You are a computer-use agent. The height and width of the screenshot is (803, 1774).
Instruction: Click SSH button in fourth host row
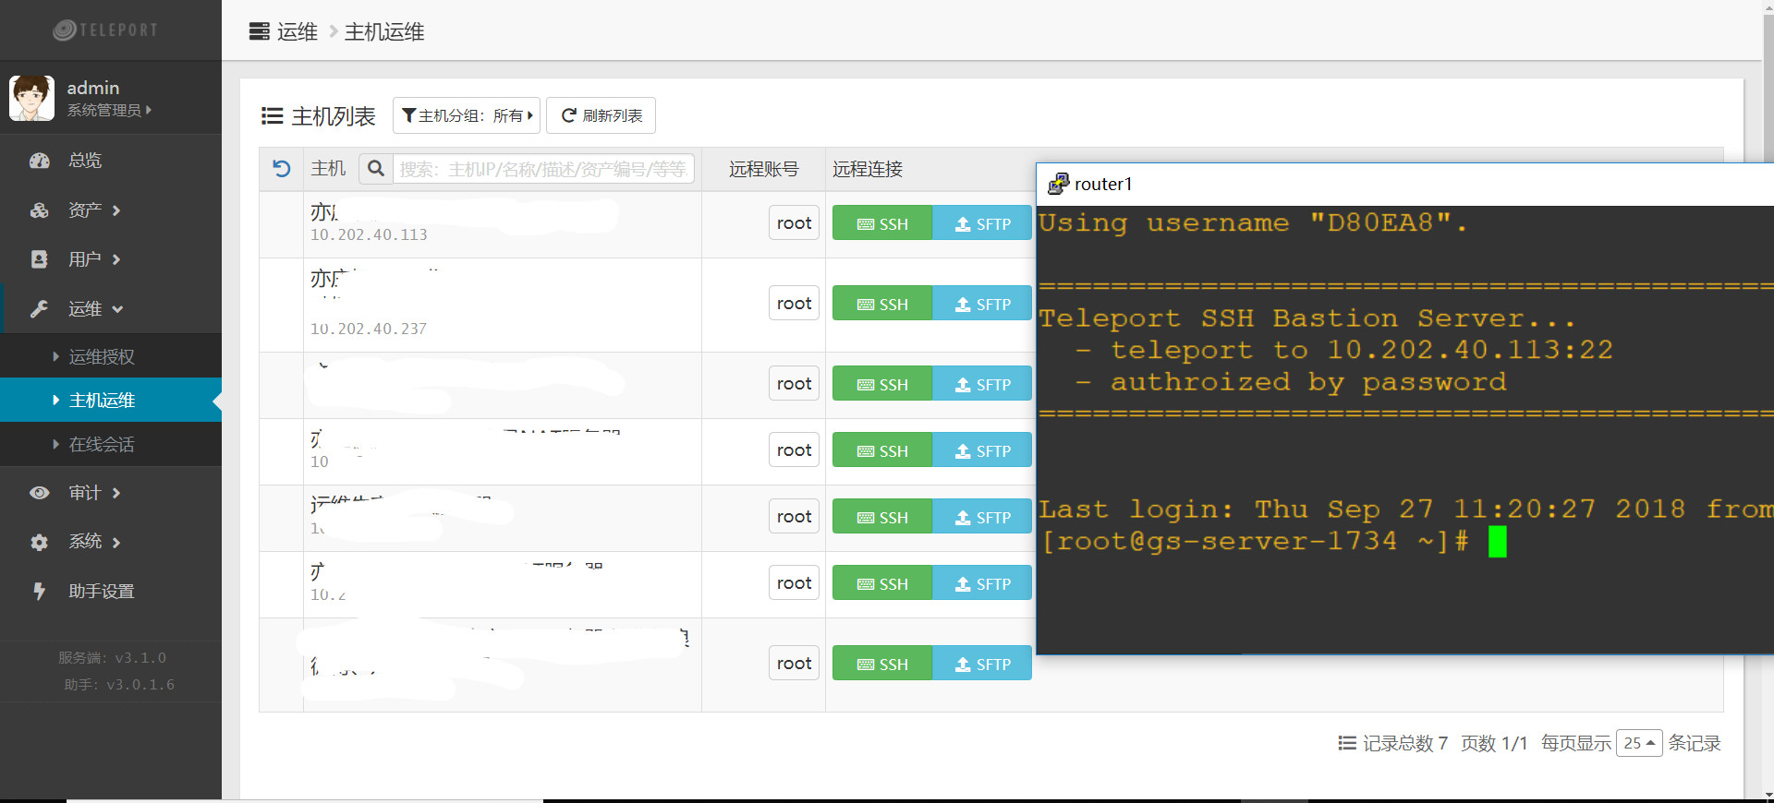(x=882, y=450)
